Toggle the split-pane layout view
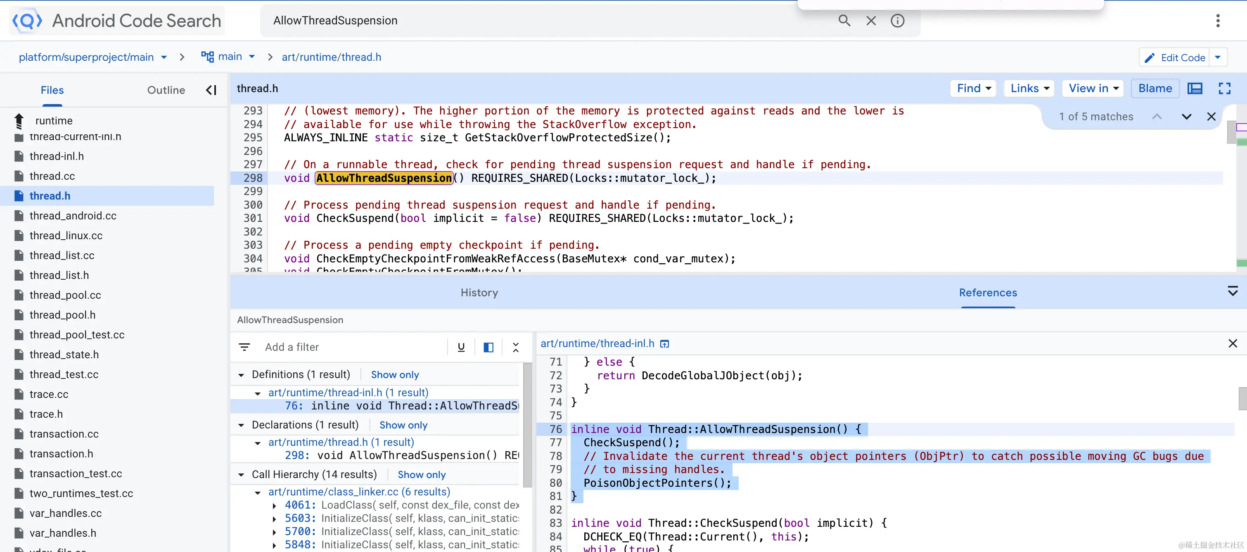 click(x=488, y=347)
